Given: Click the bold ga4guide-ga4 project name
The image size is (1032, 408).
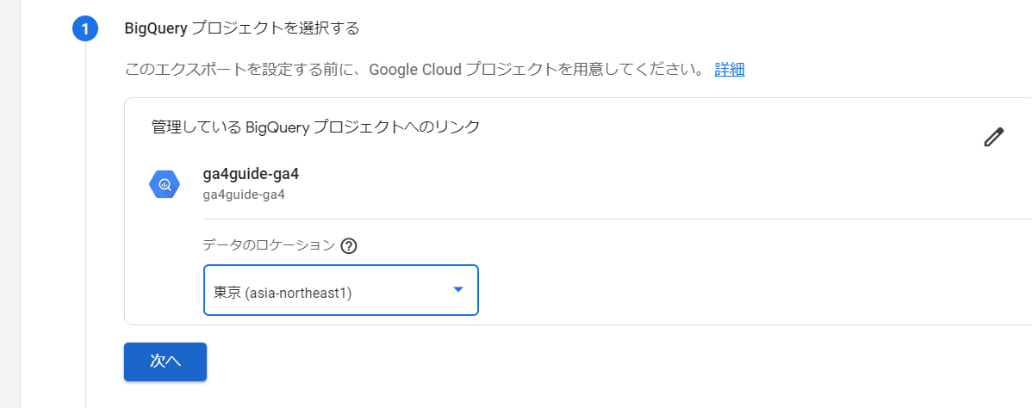Looking at the screenshot, I should tap(251, 174).
